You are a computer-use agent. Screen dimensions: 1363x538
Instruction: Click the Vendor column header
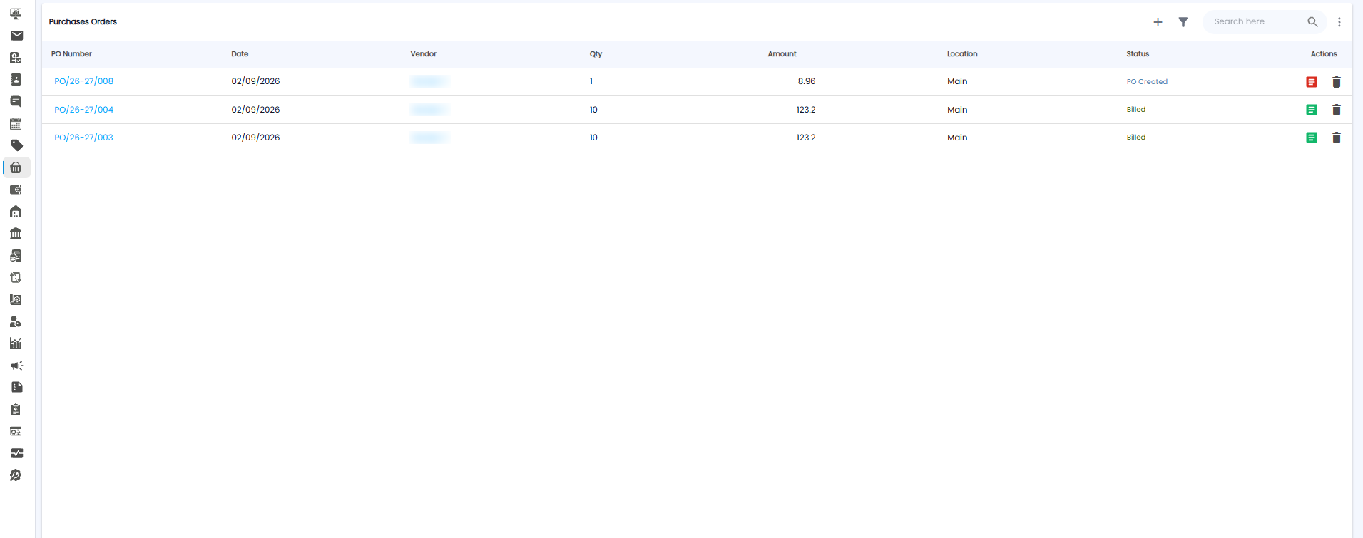pyautogui.click(x=424, y=54)
